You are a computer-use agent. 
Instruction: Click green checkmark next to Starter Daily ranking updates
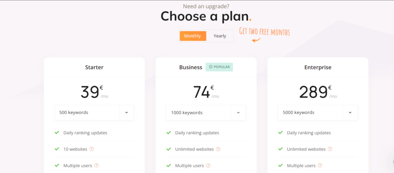[x=57, y=132]
